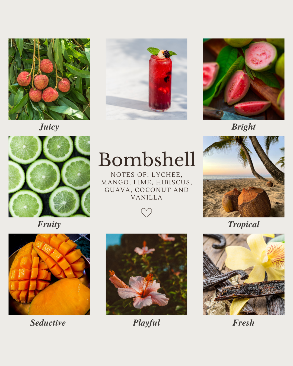
Task: Select the red cocktail drink photo
Action: point(146,79)
